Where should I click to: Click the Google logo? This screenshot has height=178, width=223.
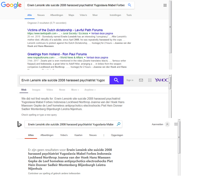(11, 5)
